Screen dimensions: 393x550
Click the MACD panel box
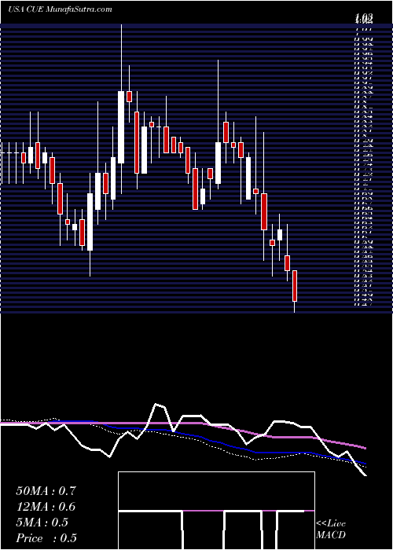pos(216,511)
